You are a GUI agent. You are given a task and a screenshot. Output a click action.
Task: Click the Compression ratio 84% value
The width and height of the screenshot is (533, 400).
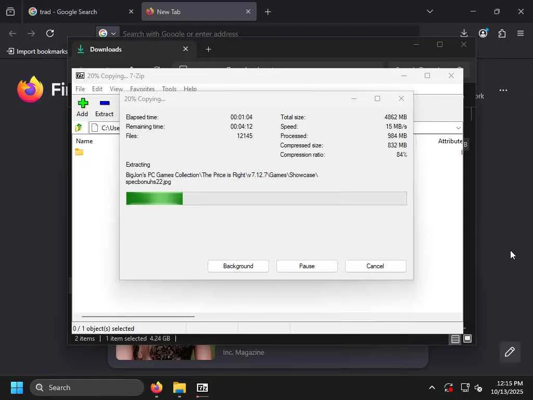pos(401,155)
